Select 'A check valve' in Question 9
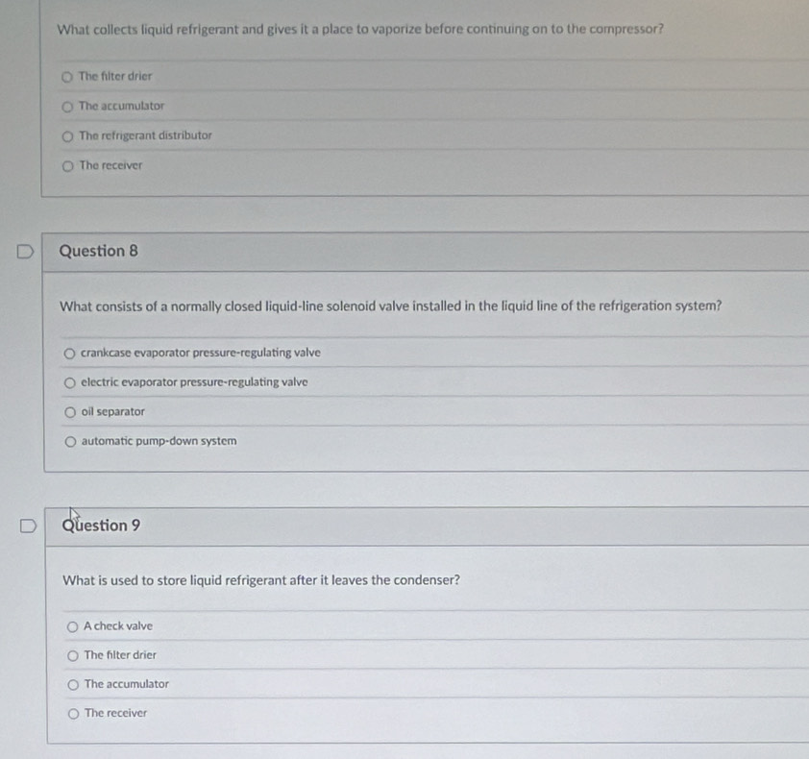Viewport: 809px width, 759px height. tap(72, 626)
